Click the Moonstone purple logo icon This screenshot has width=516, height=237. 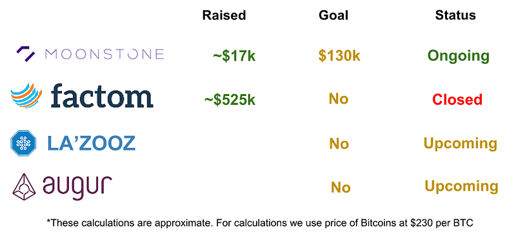point(26,53)
